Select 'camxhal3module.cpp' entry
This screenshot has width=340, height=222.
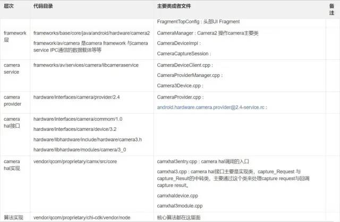click(x=180, y=206)
